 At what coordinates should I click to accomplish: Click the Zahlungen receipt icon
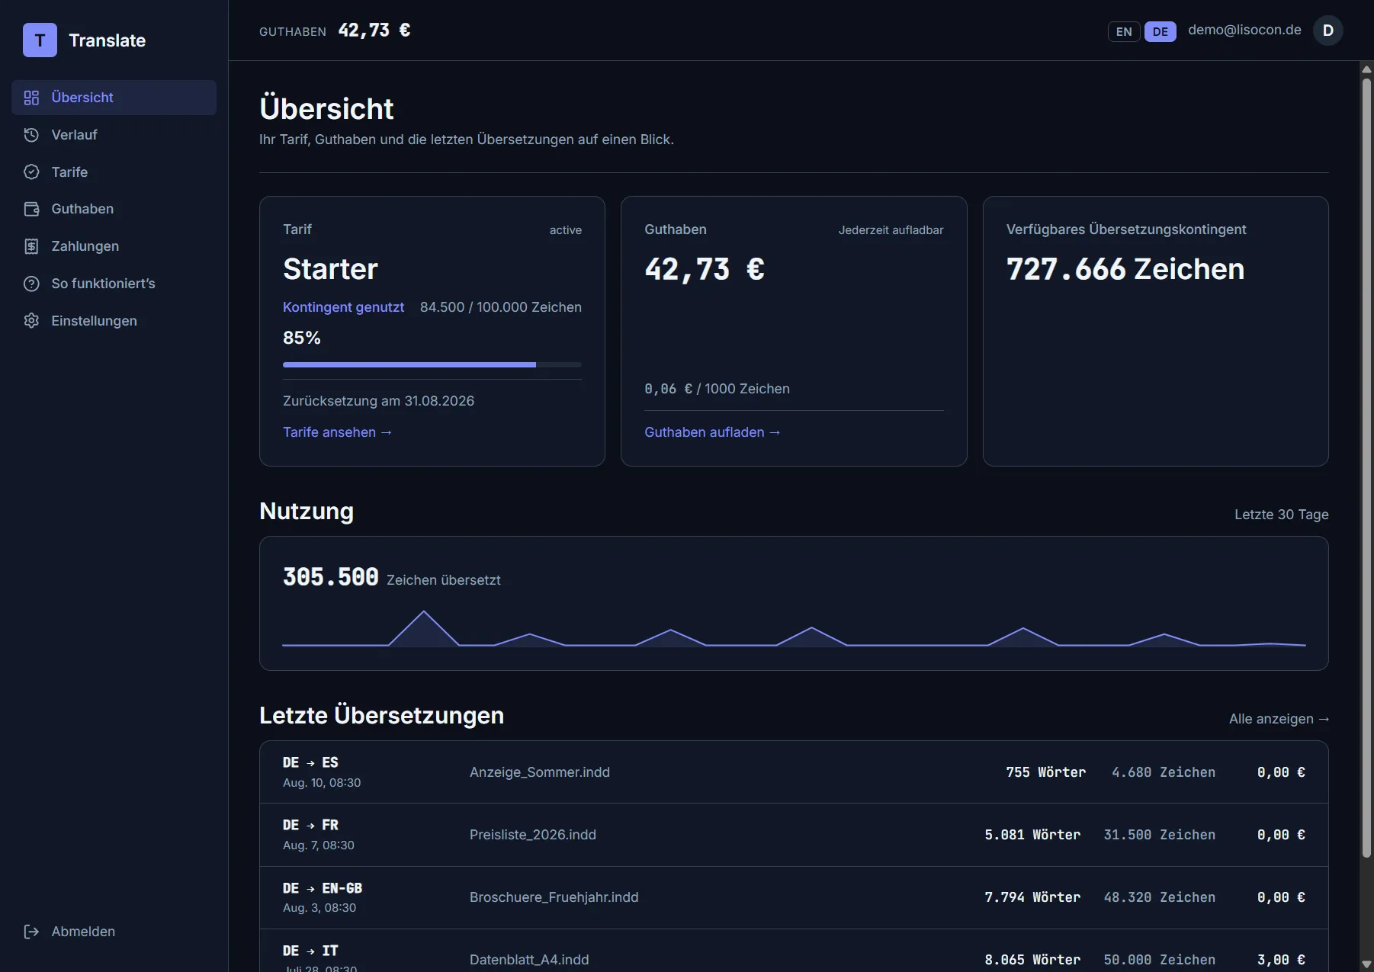click(x=31, y=246)
